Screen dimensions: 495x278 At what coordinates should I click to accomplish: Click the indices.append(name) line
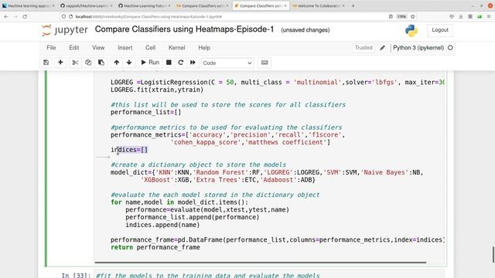[x=162, y=225]
